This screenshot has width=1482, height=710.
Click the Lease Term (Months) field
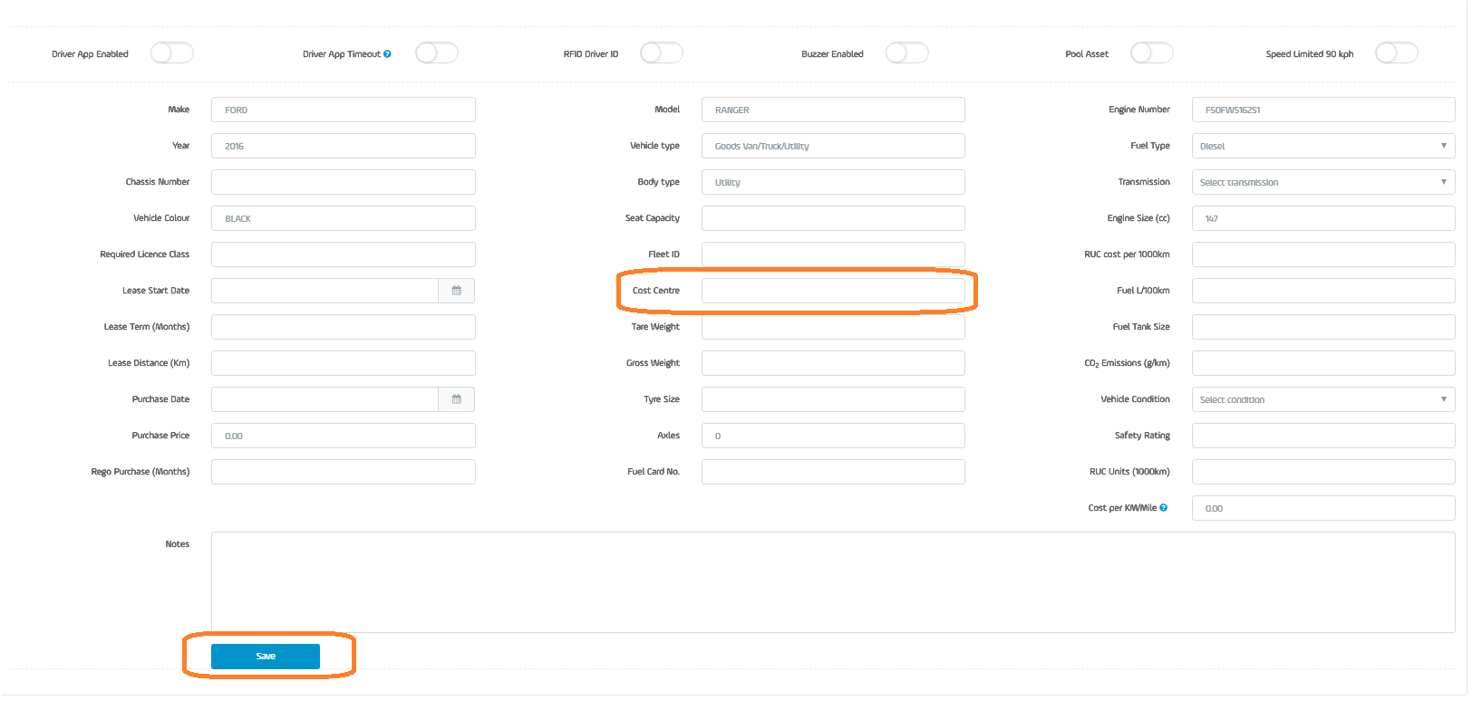344,327
